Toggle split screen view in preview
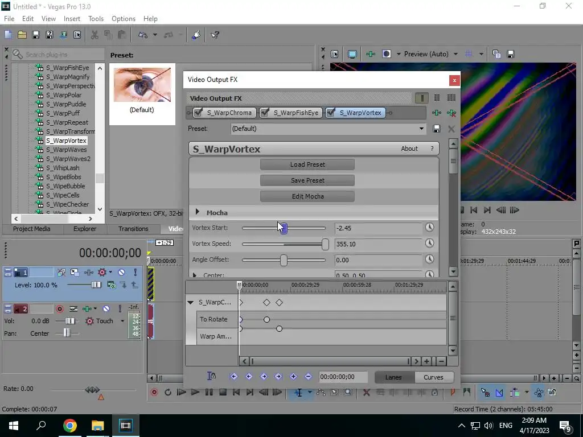This screenshot has width=583, height=437. [x=387, y=54]
